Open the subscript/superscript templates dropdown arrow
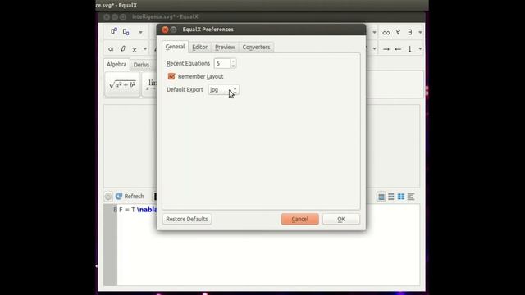 pyautogui.click(x=140, y=33)
